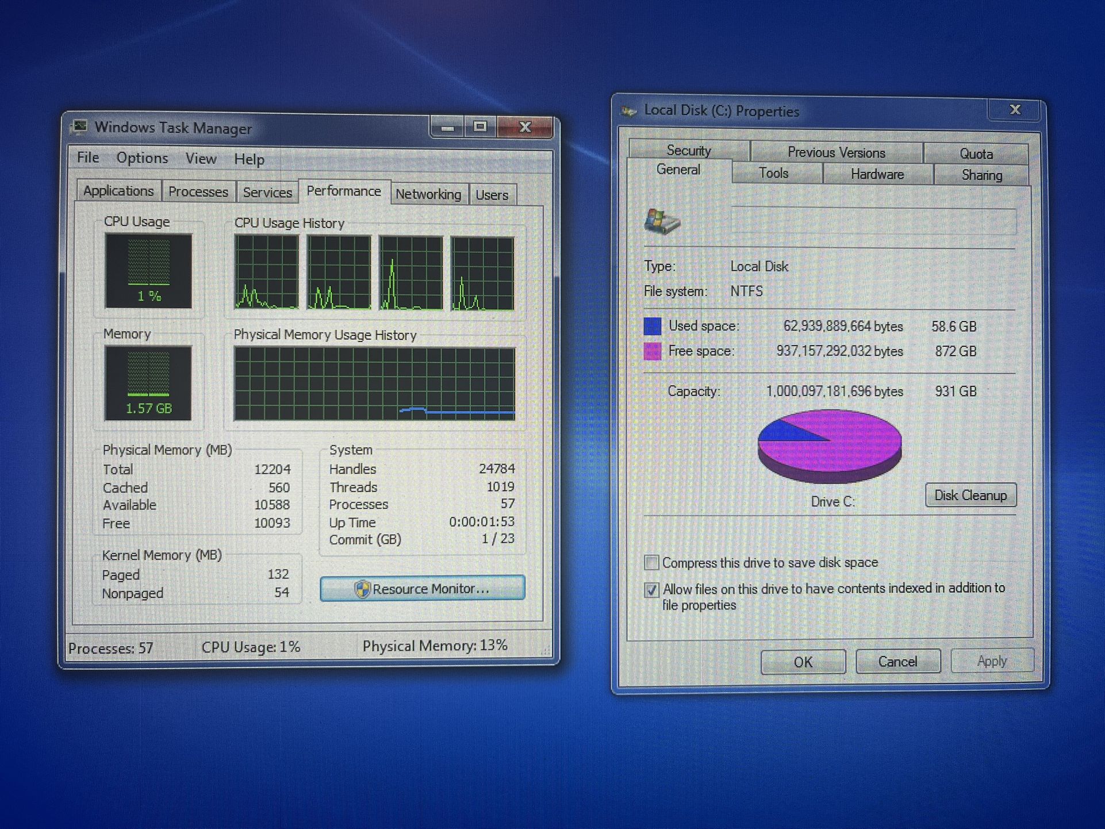Click the pink Free space color swatch
This screenshot has height=829, width=1105.
pos(653,351)
